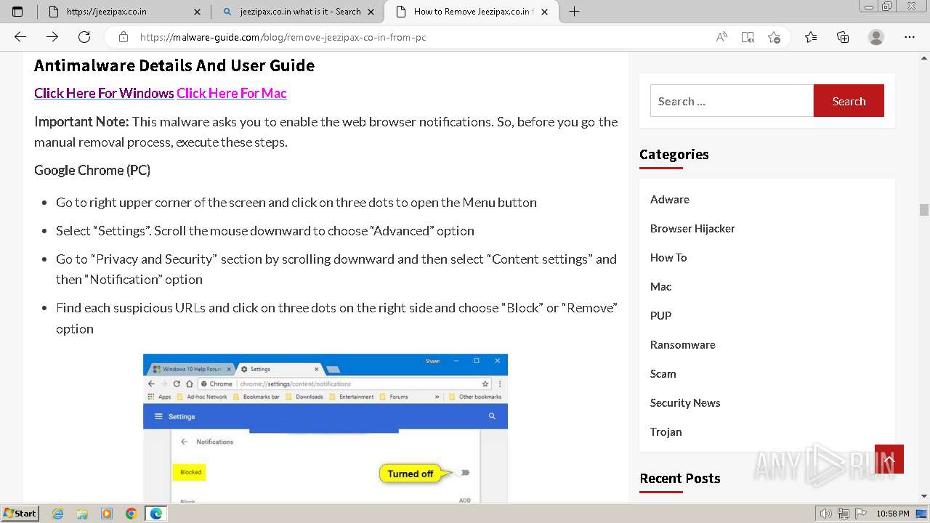Add this page to favorites

[x=774, y=37]
